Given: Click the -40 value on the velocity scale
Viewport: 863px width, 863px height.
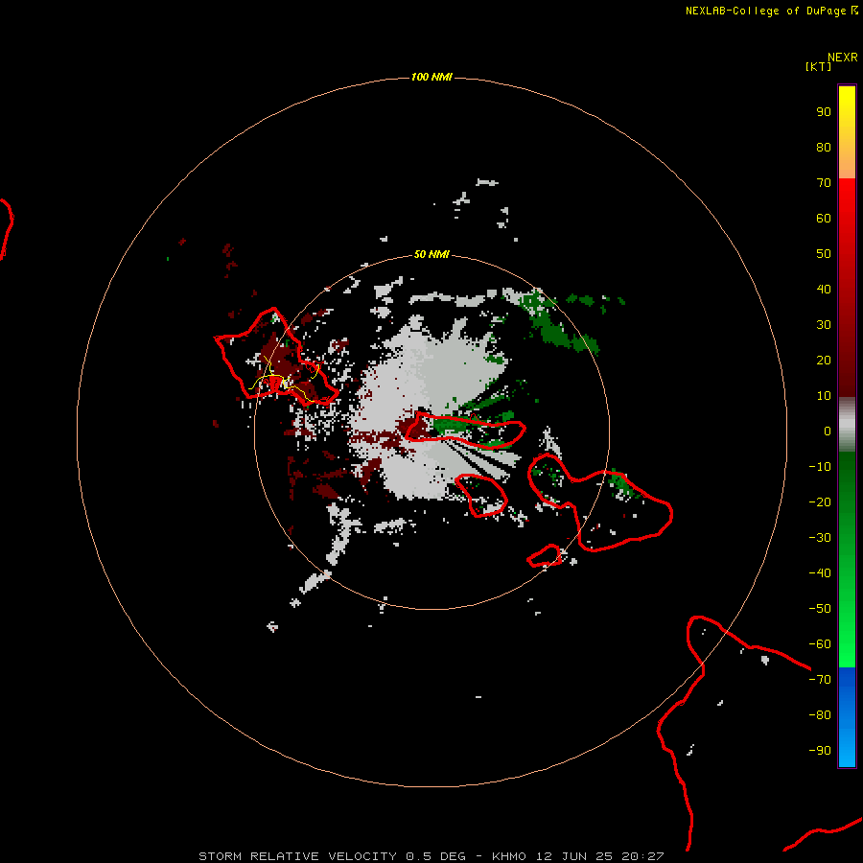Looking at the screenshot, I should click(x=820, y=573).
